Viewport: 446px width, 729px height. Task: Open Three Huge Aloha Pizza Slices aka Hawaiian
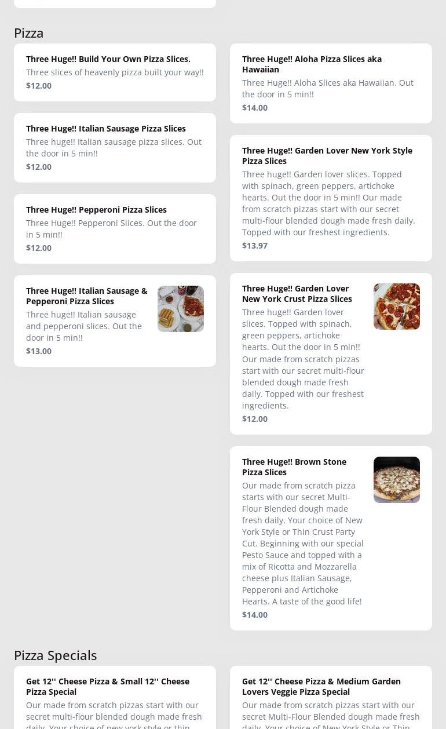point(312,64)
